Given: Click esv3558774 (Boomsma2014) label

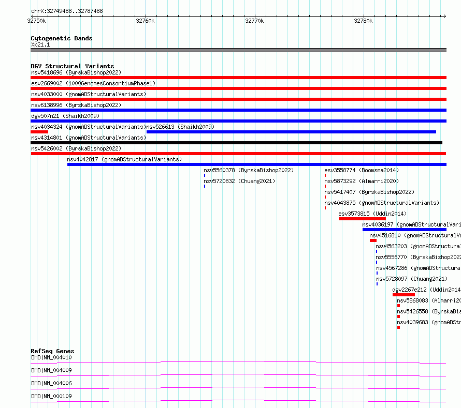Looking at the screenshot, I should click(362, 170).
